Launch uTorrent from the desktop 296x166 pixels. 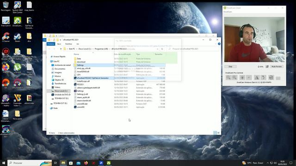click(x=18, y=68)
